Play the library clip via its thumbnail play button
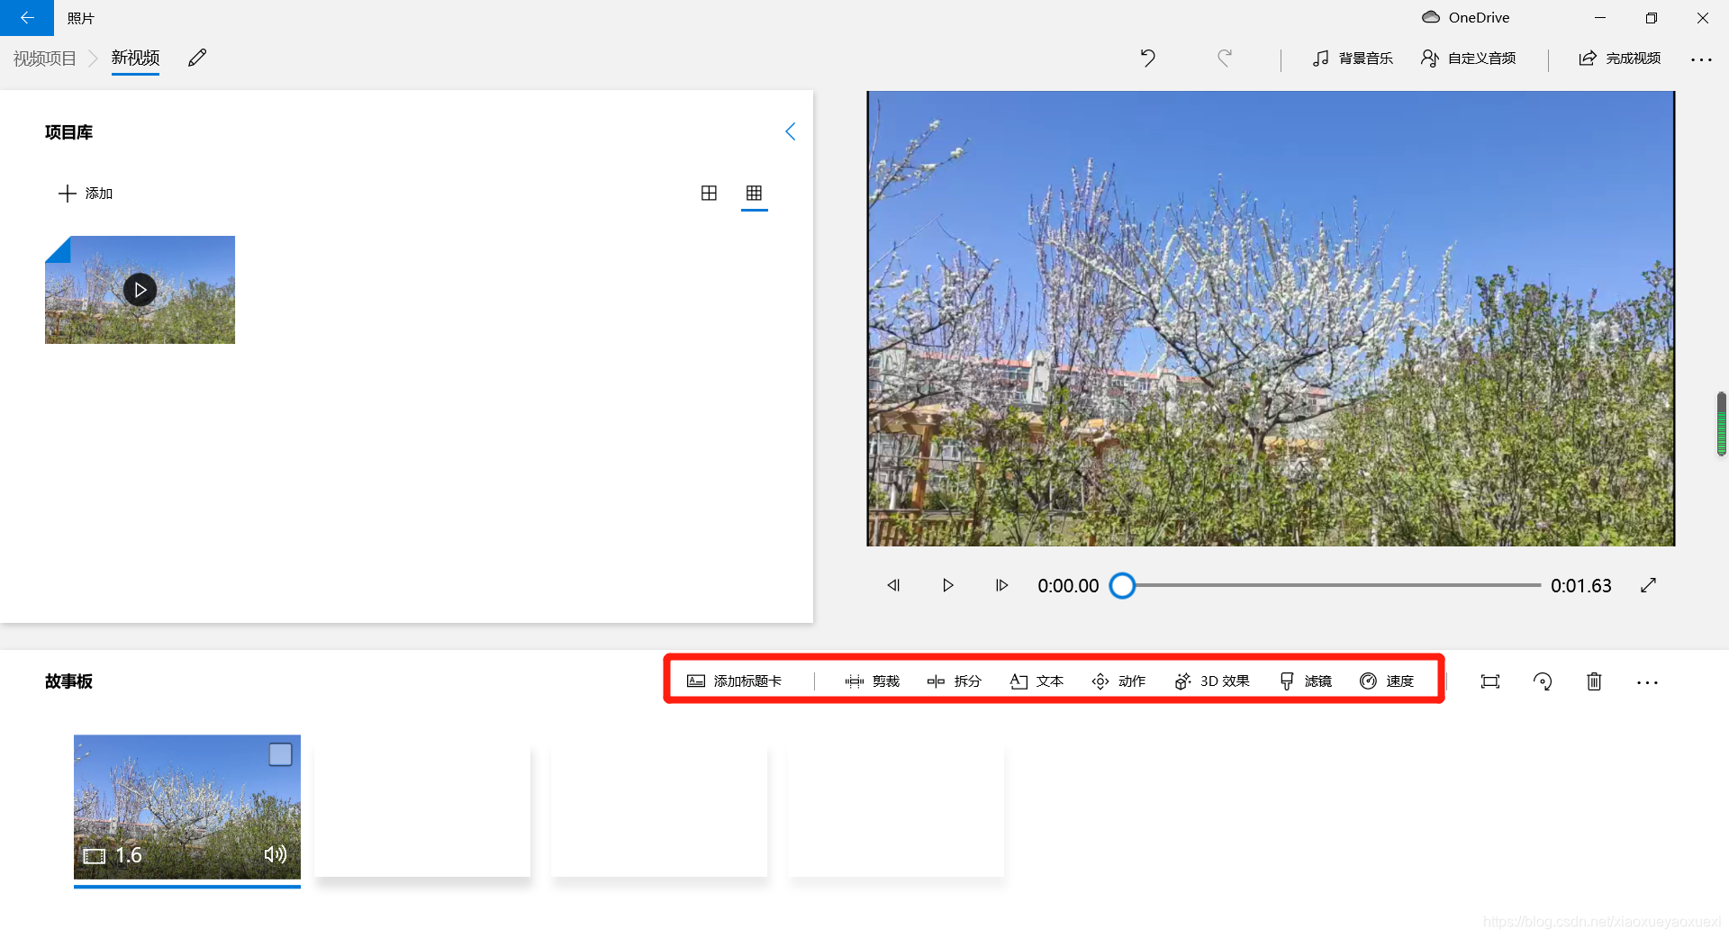This screenshot has height=938, width=1729. click(x=140, y=290)
